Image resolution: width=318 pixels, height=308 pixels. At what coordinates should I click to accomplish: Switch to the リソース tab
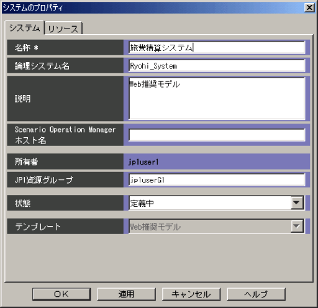[x=63, y=29]
